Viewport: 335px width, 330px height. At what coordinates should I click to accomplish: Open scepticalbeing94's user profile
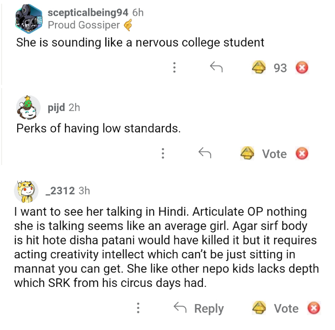point(88,12)
